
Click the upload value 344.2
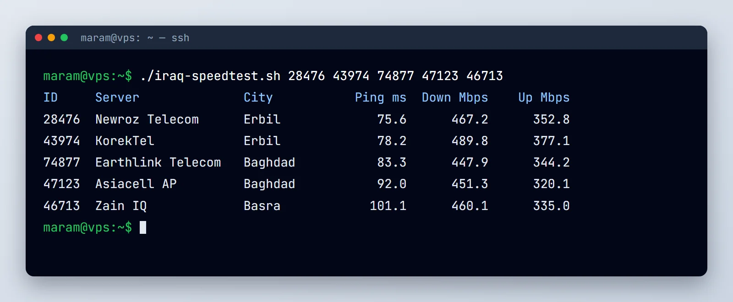tap(552, 162)
